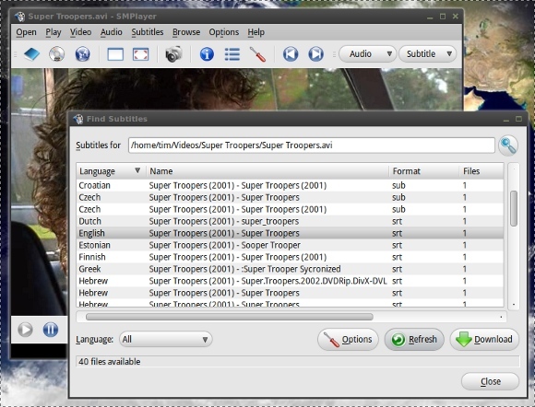This screenshot has height=407, width=535.
Task: Click the Format column header
Action: (x=424, y=171)
